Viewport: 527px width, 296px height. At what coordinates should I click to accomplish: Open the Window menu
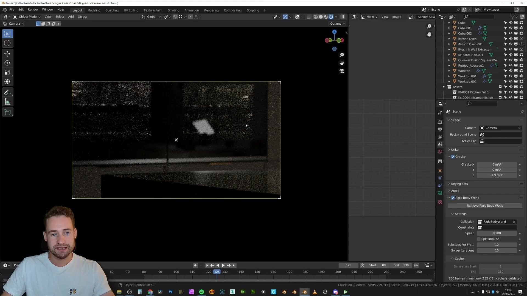48,9
